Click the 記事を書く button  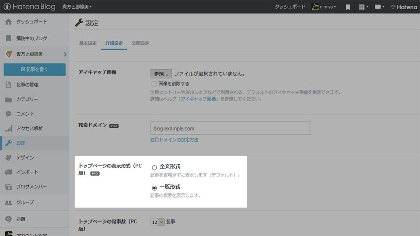tap(35, 69)
